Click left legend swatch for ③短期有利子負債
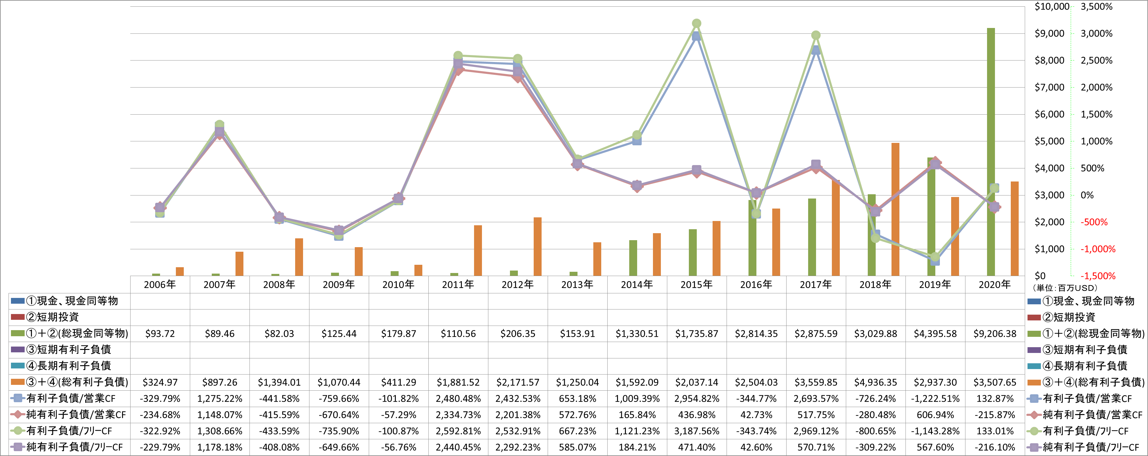1148x456 pixels. point(18,350)
